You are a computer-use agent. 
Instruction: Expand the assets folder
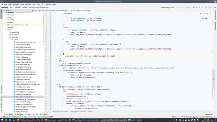click(6, 15)
